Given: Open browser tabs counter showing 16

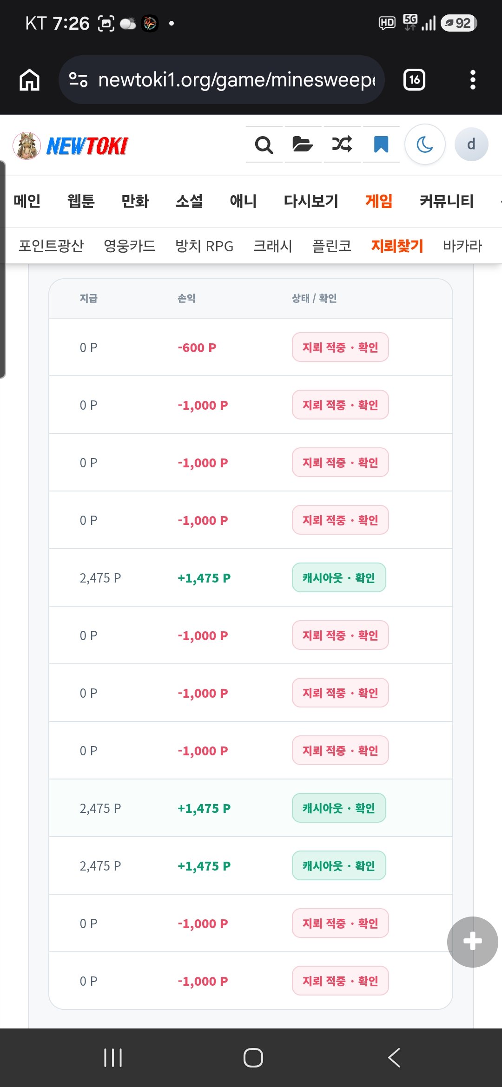Looking at the screenshot, I should [x=414, y=80].
